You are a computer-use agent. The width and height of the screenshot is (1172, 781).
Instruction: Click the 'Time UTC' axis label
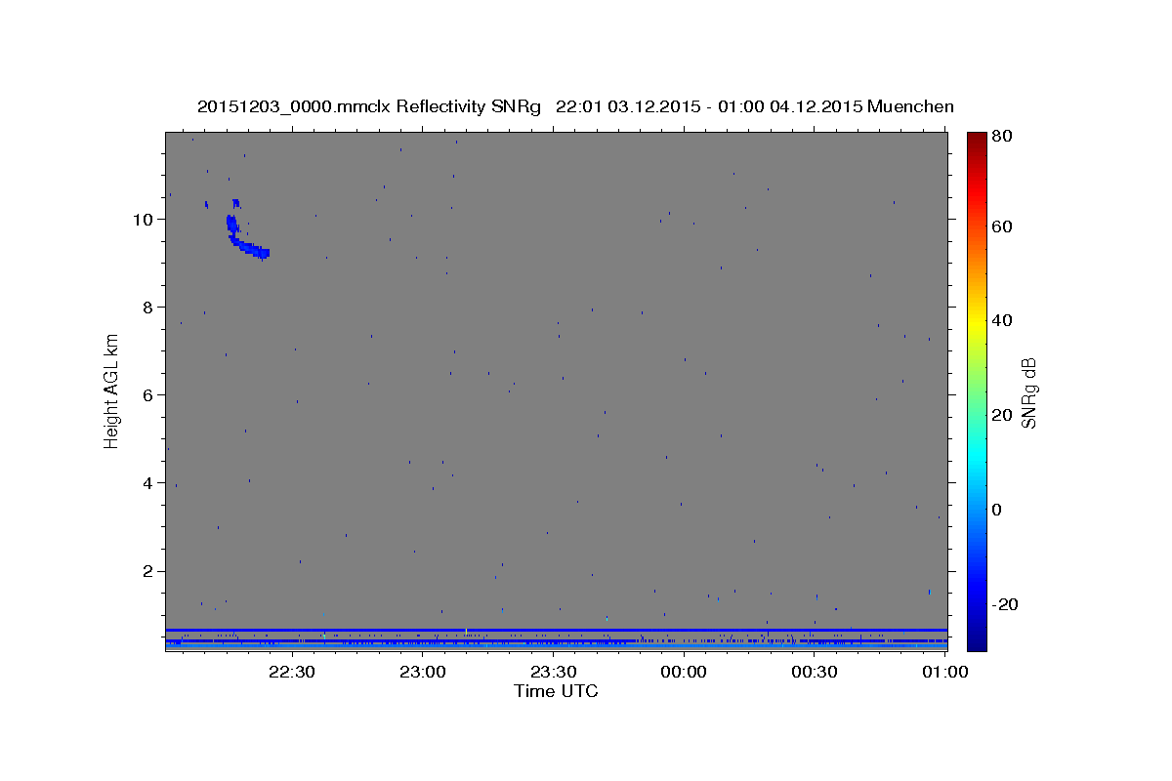[556, 691]
